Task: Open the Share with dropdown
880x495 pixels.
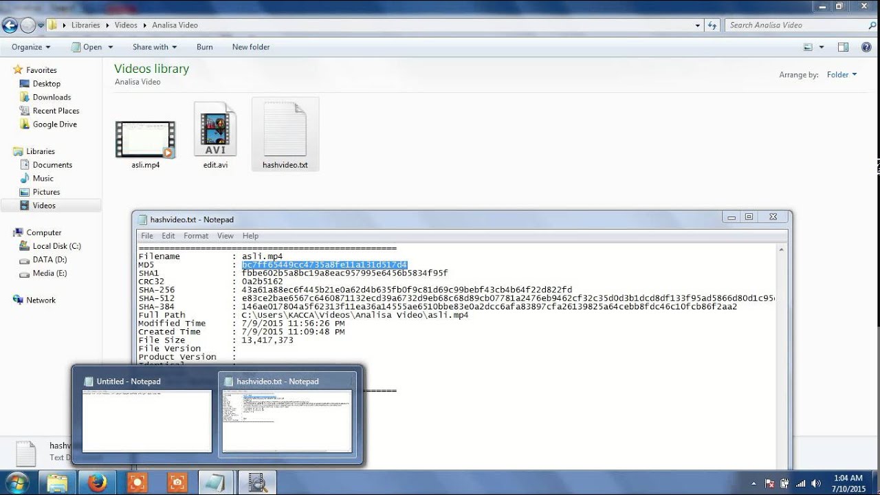Action: (155, 47)
